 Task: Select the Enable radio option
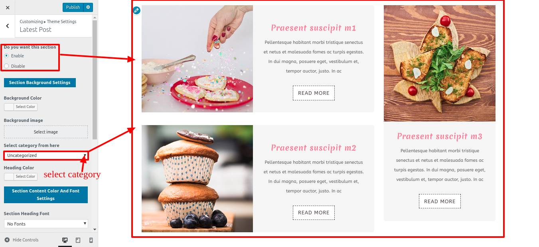click(x=6, y=56)
